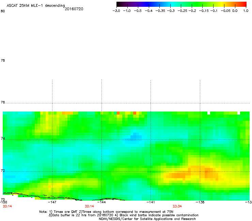Click the black coastline near -144
Viewport: 252px width, 221px height.
[x=109, y=199]
